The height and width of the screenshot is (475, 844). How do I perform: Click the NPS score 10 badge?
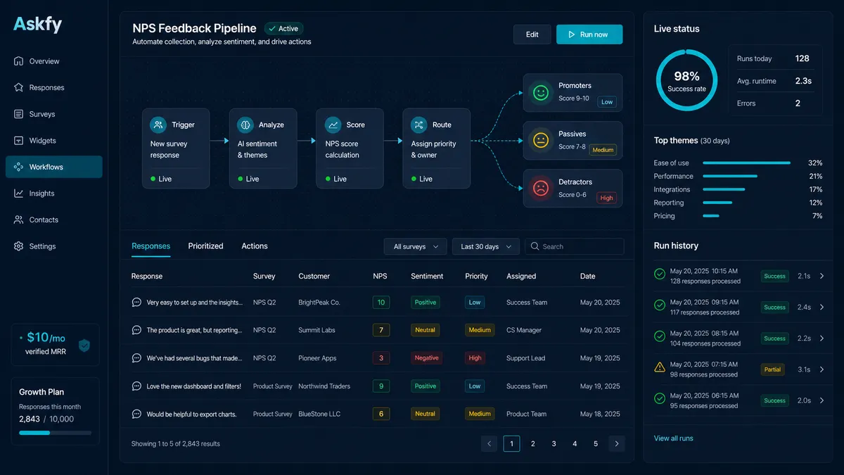coord(381,302)
